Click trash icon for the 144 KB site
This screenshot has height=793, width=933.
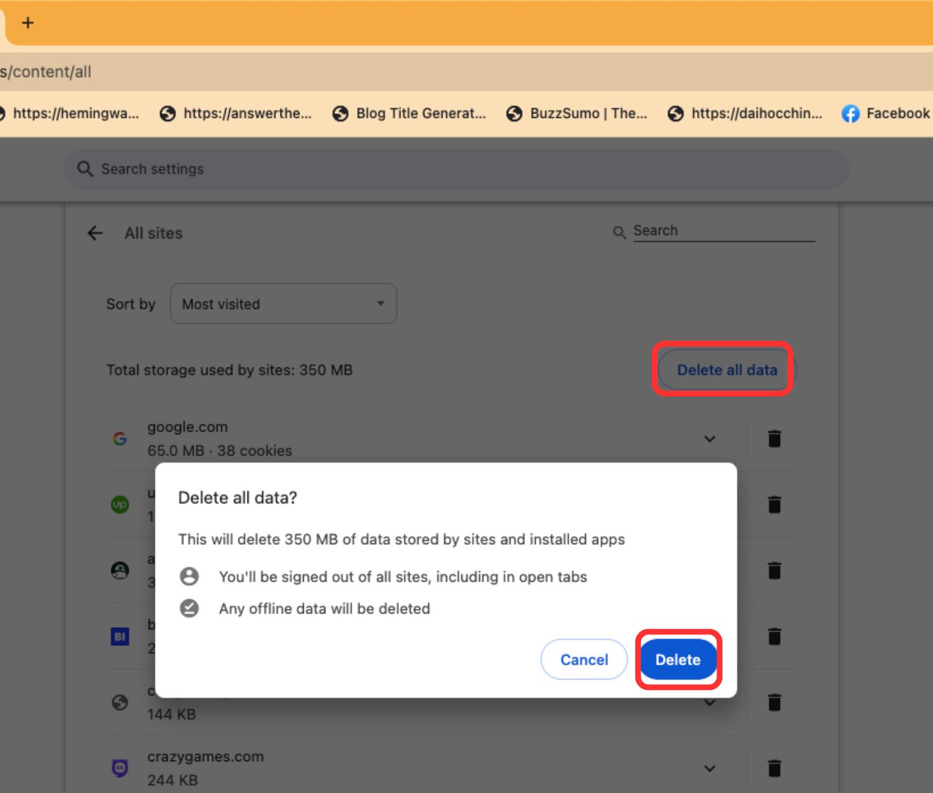click(x=774, y=702)
